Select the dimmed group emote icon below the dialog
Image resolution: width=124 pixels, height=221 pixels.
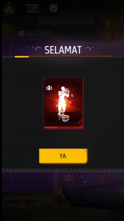coord(69,178)
